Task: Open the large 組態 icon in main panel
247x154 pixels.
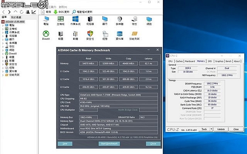Action: [105, 36]
